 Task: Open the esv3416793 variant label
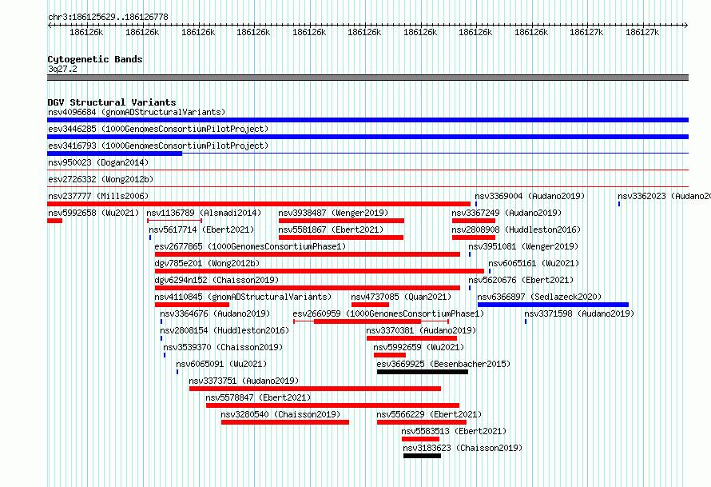[158, 146]
